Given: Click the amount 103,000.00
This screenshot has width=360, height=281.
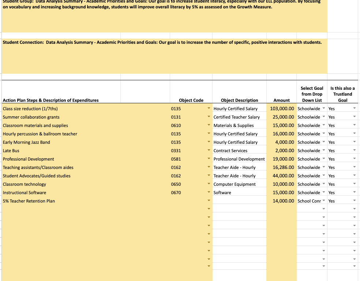Looking at the screenshot, I should (281, 108).
